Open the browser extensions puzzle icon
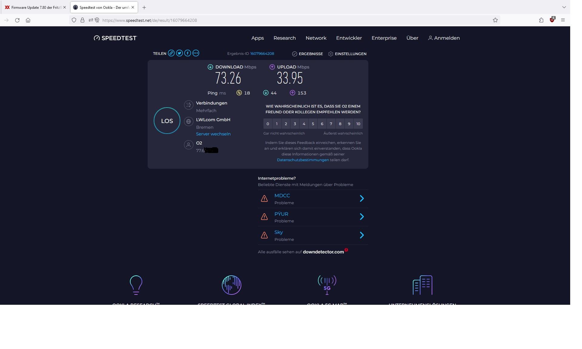582x349 pixels. tap(541, 20)
